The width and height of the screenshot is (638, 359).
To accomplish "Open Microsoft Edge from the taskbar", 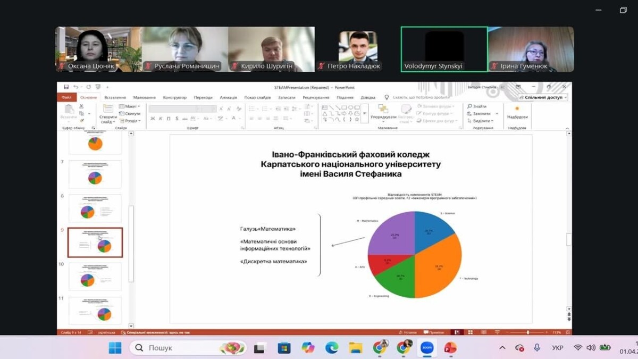I will point(332,348).
